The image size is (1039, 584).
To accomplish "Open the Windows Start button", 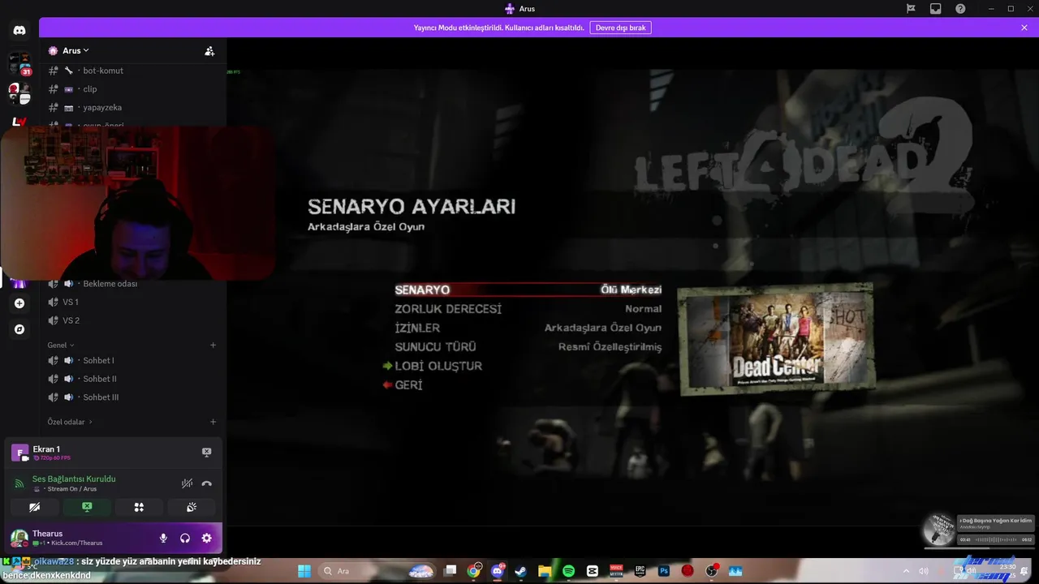I will point(304,571).
